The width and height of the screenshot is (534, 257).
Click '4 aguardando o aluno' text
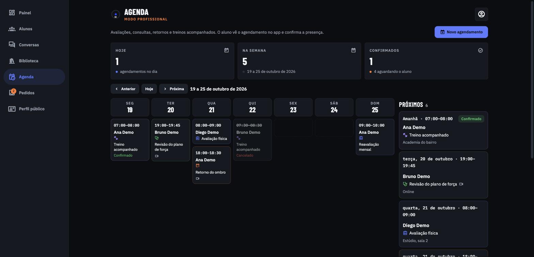click(x=393, y=72)
